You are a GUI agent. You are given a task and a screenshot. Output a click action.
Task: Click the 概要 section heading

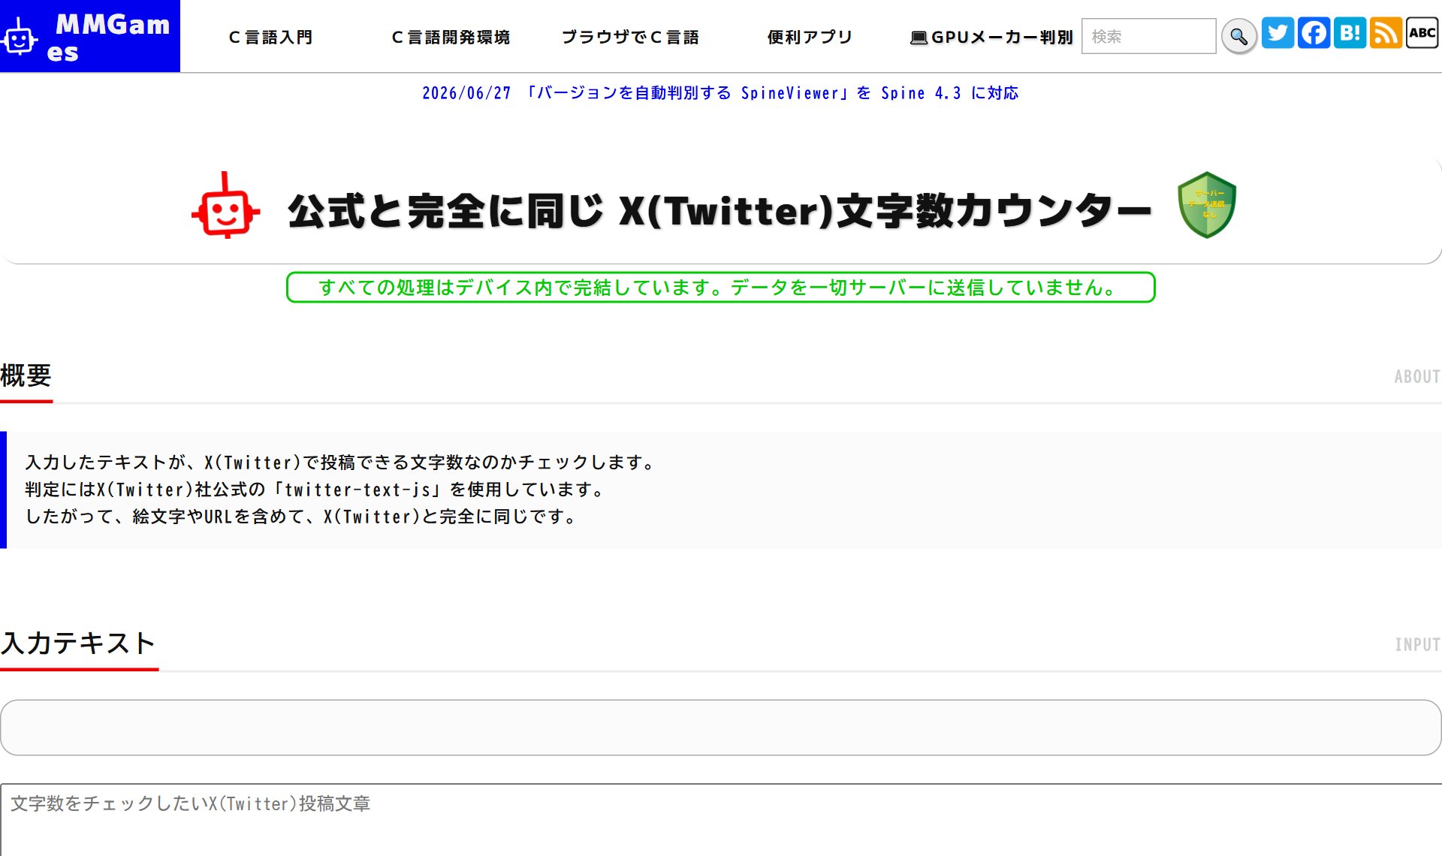click(26, 375)
